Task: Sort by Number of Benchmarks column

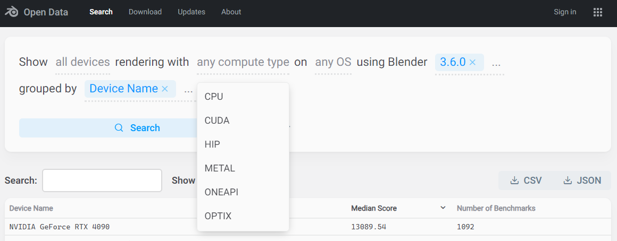Action: tap(496, 208)
